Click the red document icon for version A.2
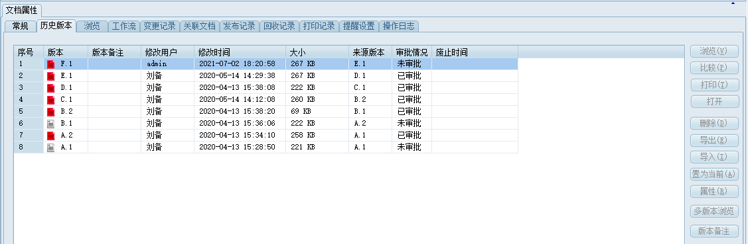The image size is (748, 244). tap(51, 135)
